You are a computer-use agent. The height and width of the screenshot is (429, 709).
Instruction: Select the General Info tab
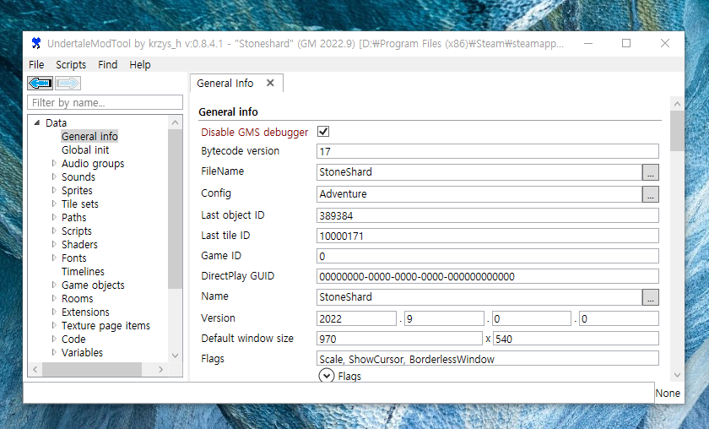(x=225, y=84)
